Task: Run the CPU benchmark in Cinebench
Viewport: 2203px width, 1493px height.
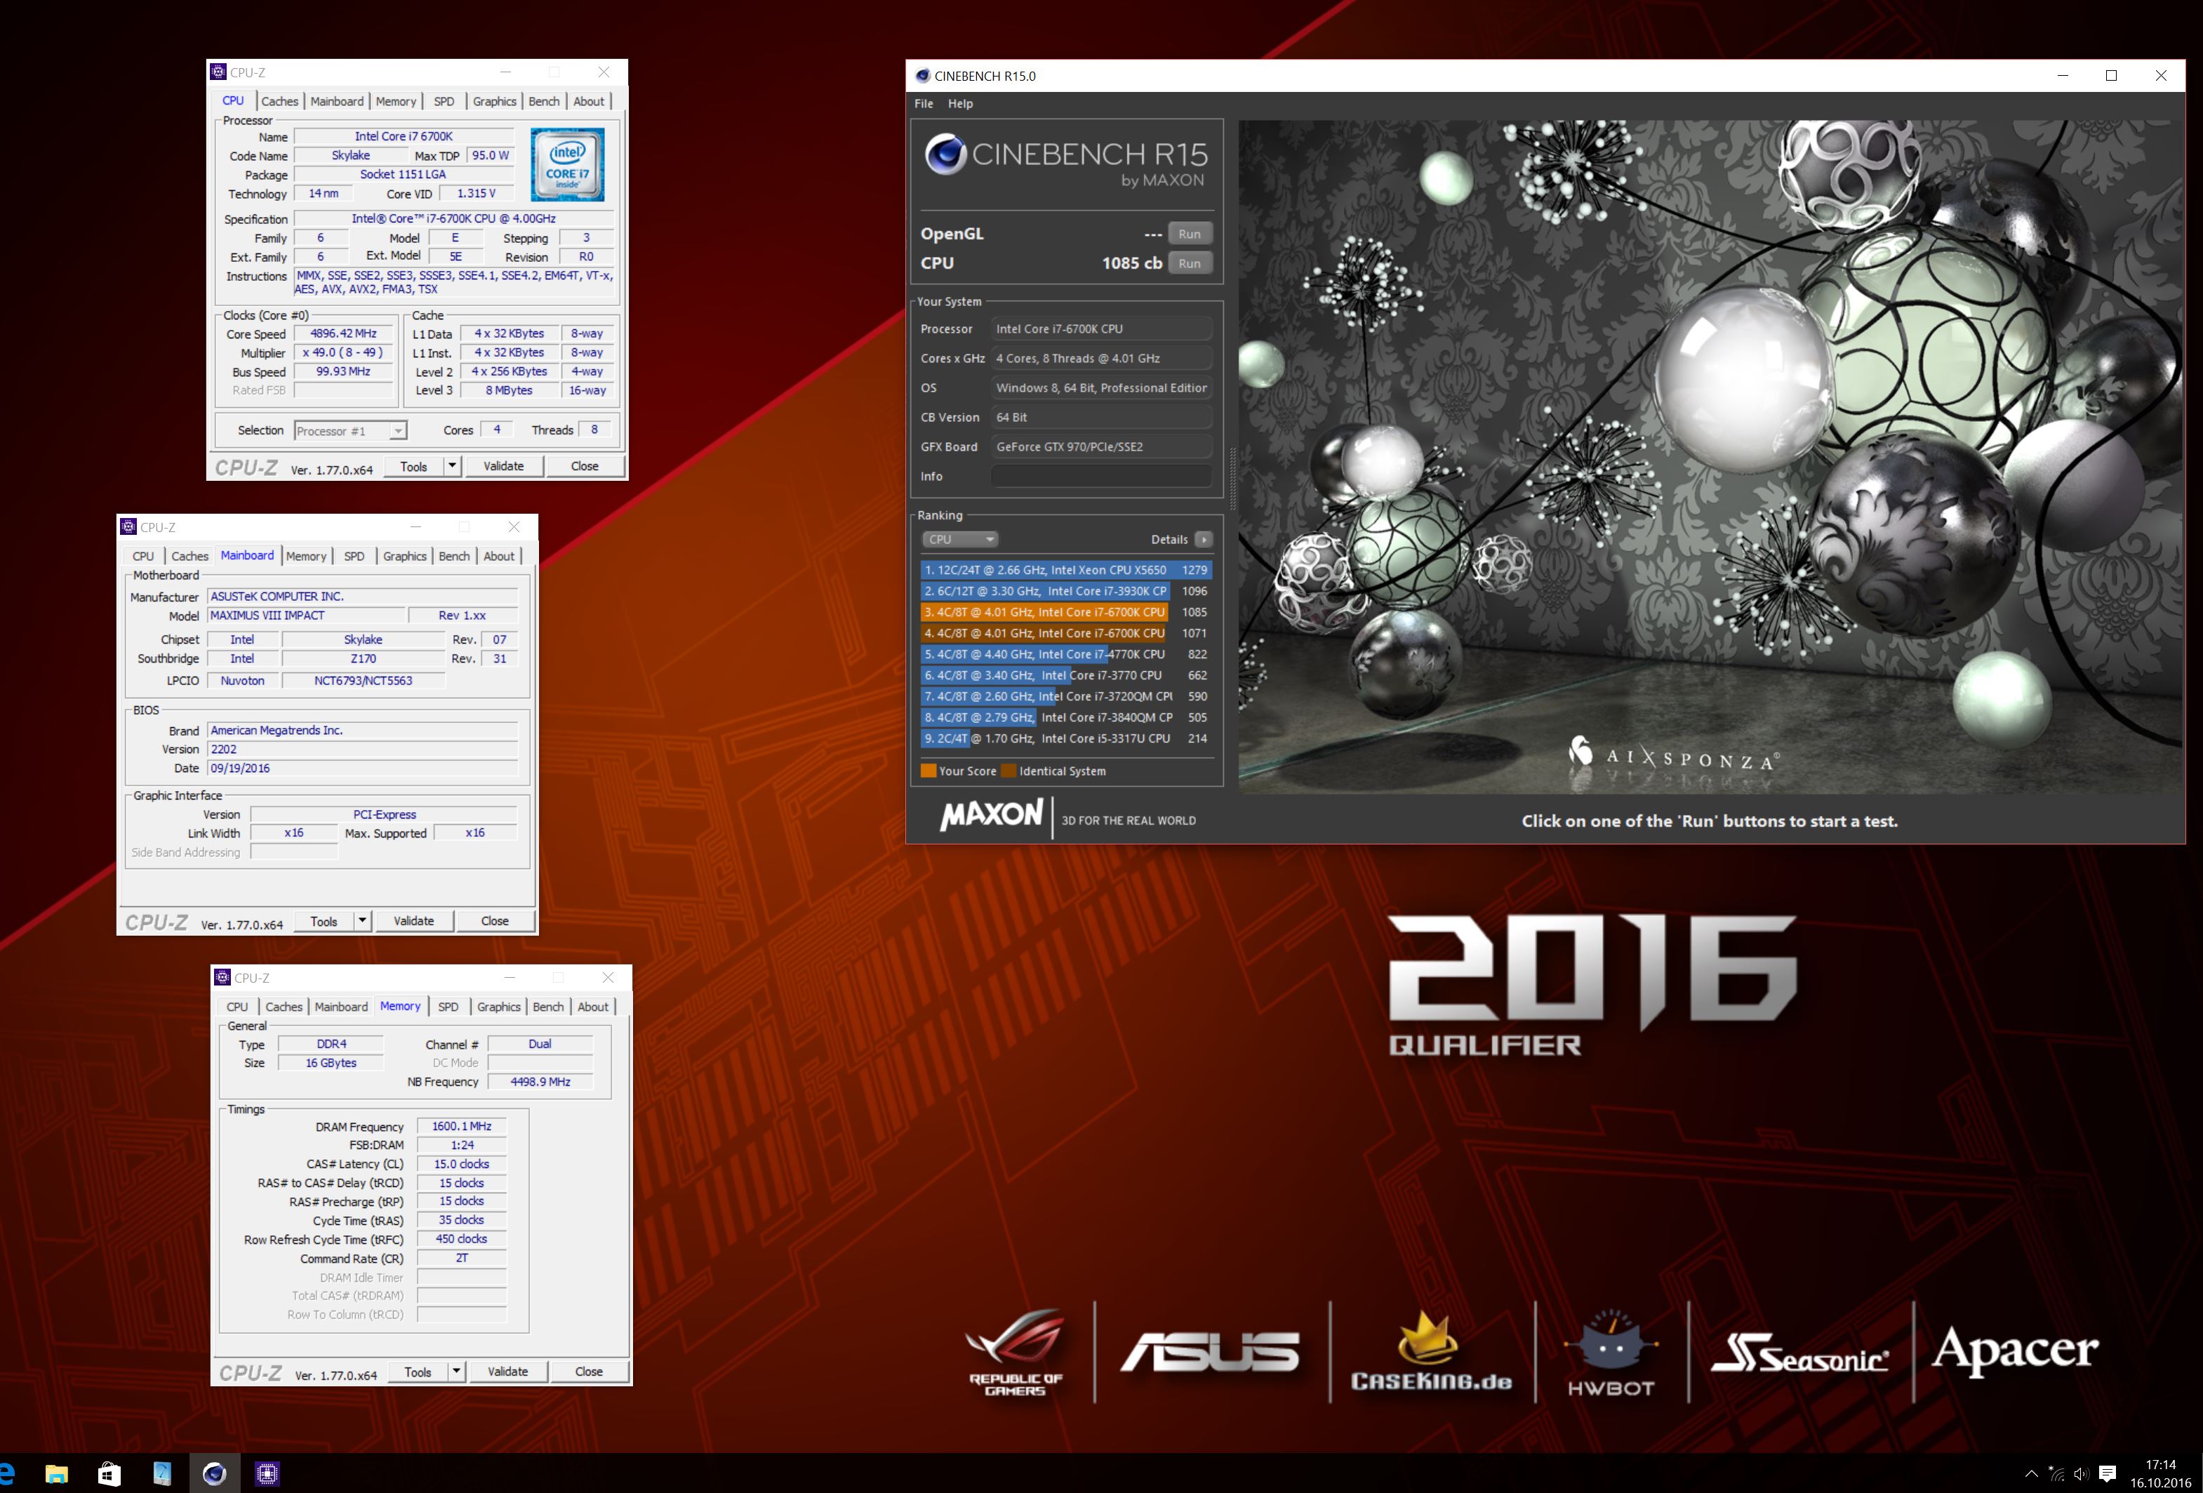Action: point(1190,263)
